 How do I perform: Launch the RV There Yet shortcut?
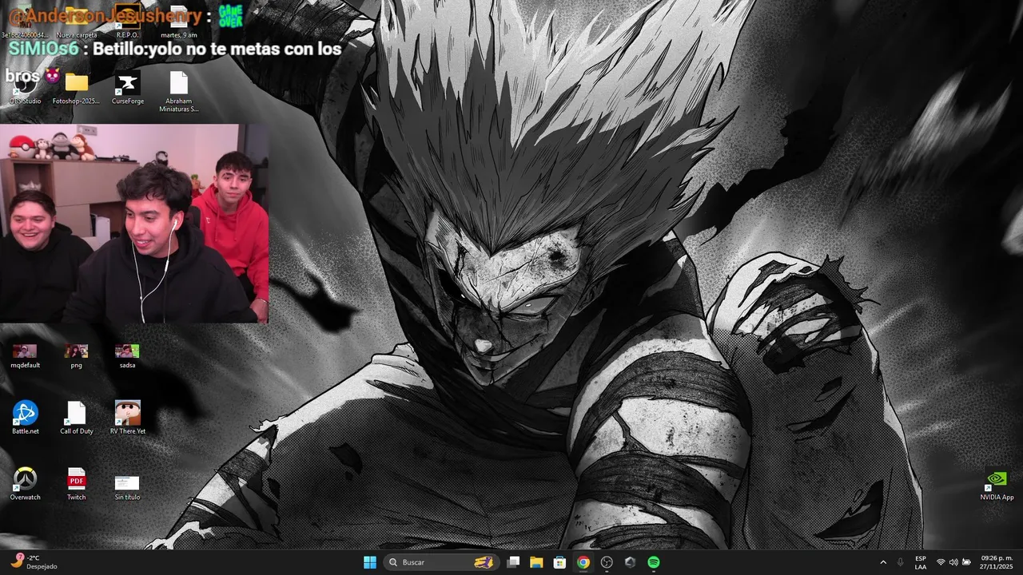(x=127, y=418)
